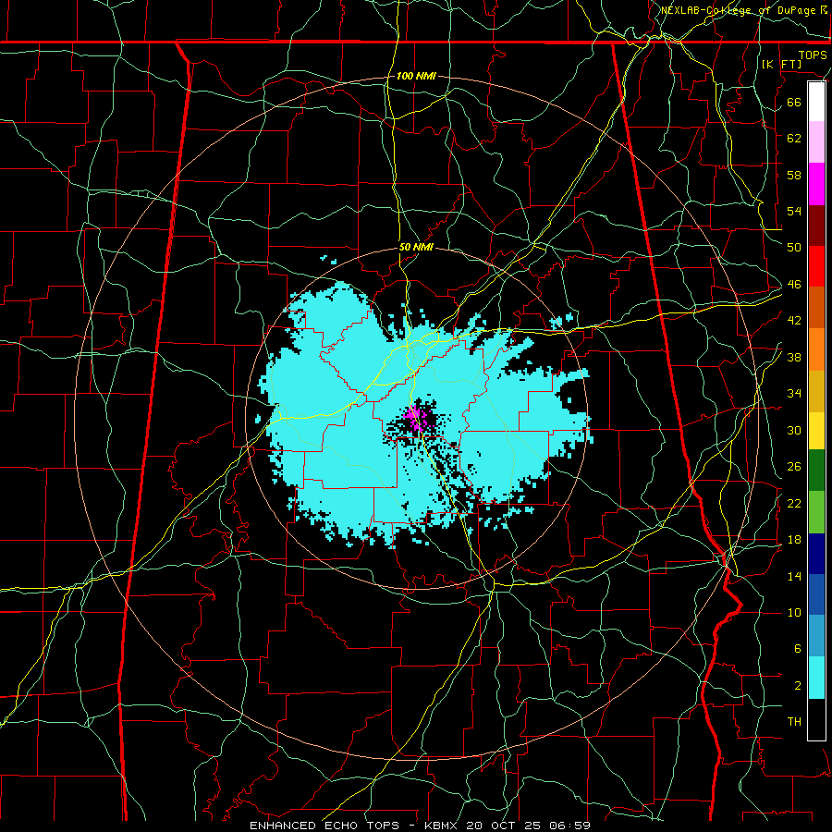Click the light green legend swatch
832x832 pixels.
coord(816,512)
